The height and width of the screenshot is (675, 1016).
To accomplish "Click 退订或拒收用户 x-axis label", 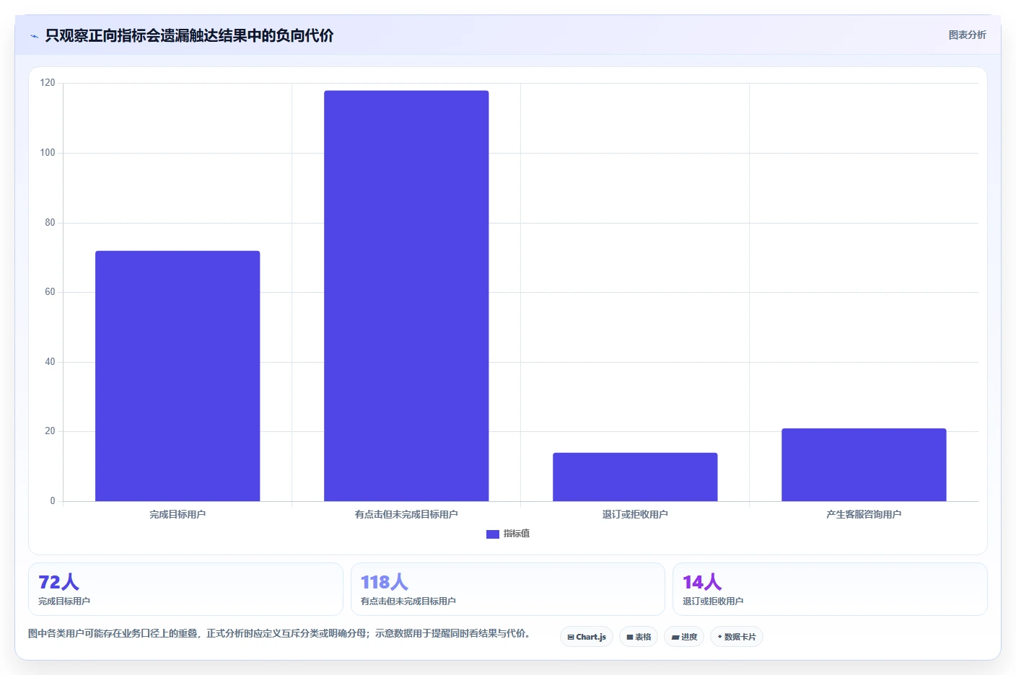I will [x=635, y=514].
